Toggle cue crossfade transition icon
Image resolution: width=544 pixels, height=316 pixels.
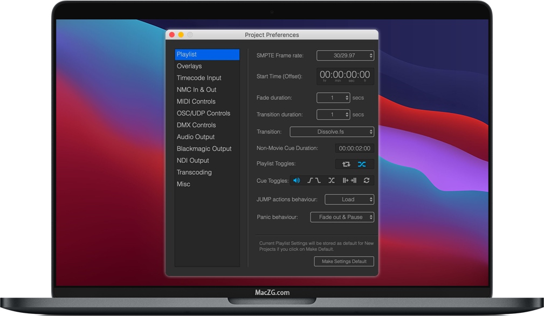(332, 181)
